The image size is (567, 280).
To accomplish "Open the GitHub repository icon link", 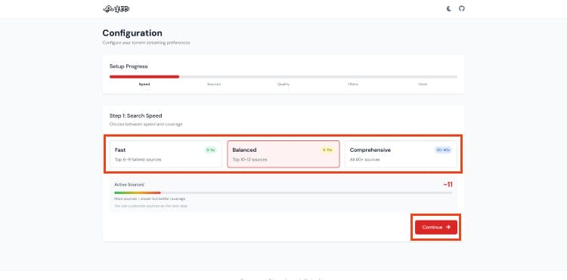I will pos(461,8).
